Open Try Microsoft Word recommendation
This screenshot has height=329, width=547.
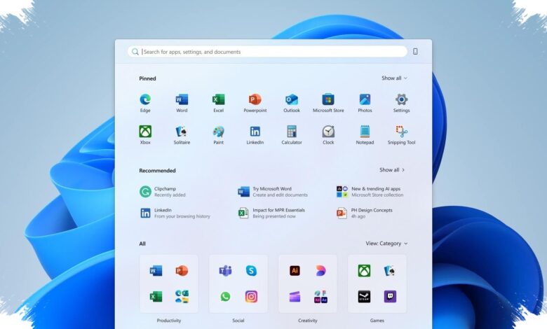[x=273, y=192]
